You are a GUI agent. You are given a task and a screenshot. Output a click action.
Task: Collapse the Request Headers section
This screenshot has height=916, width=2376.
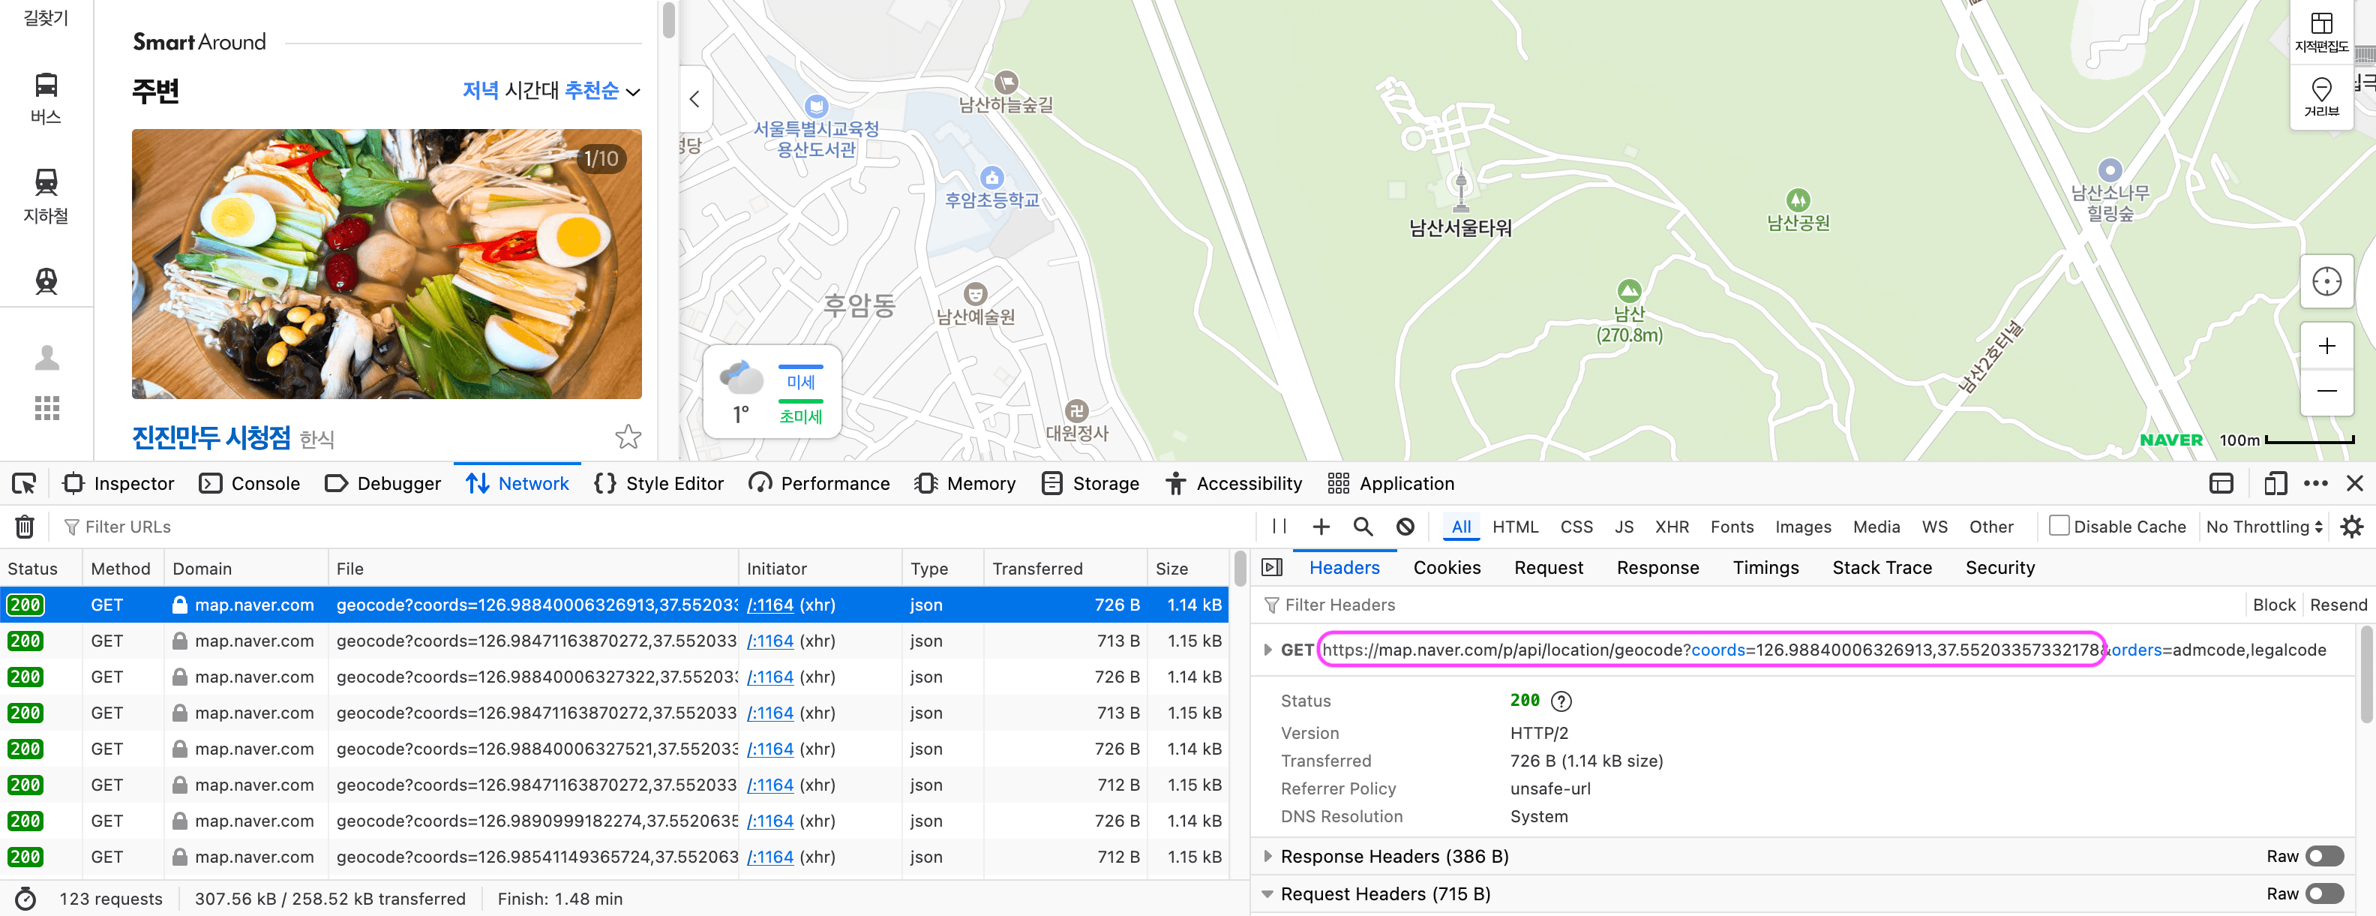click(x=1268, y=893)
